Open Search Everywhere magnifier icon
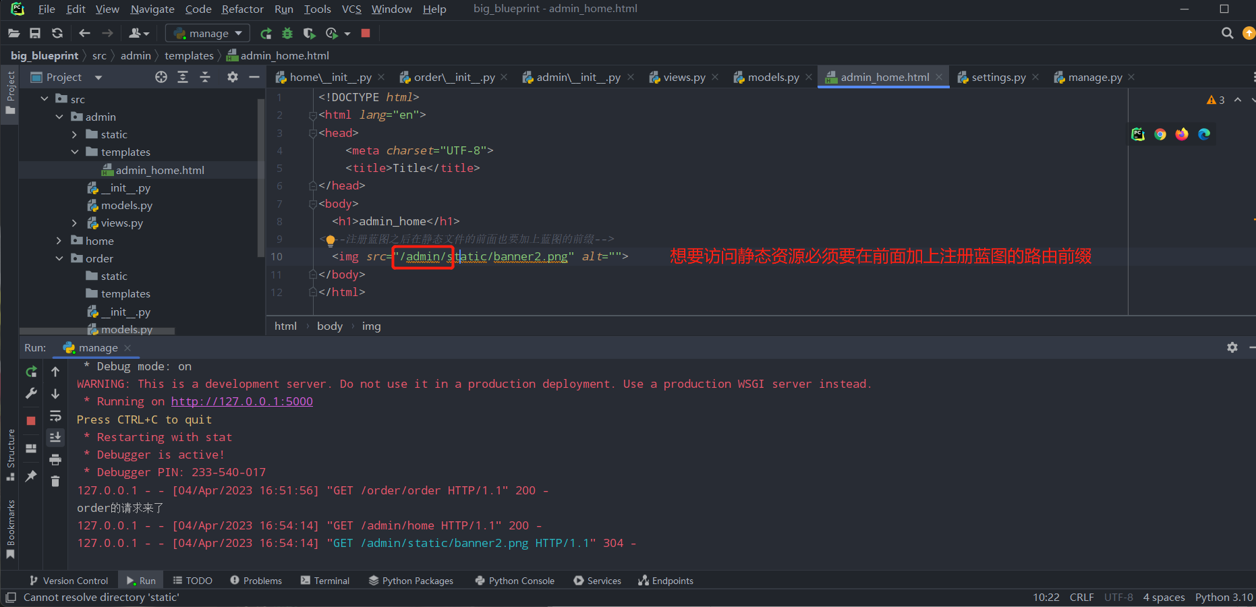1256x607 pixels. 1228,33
